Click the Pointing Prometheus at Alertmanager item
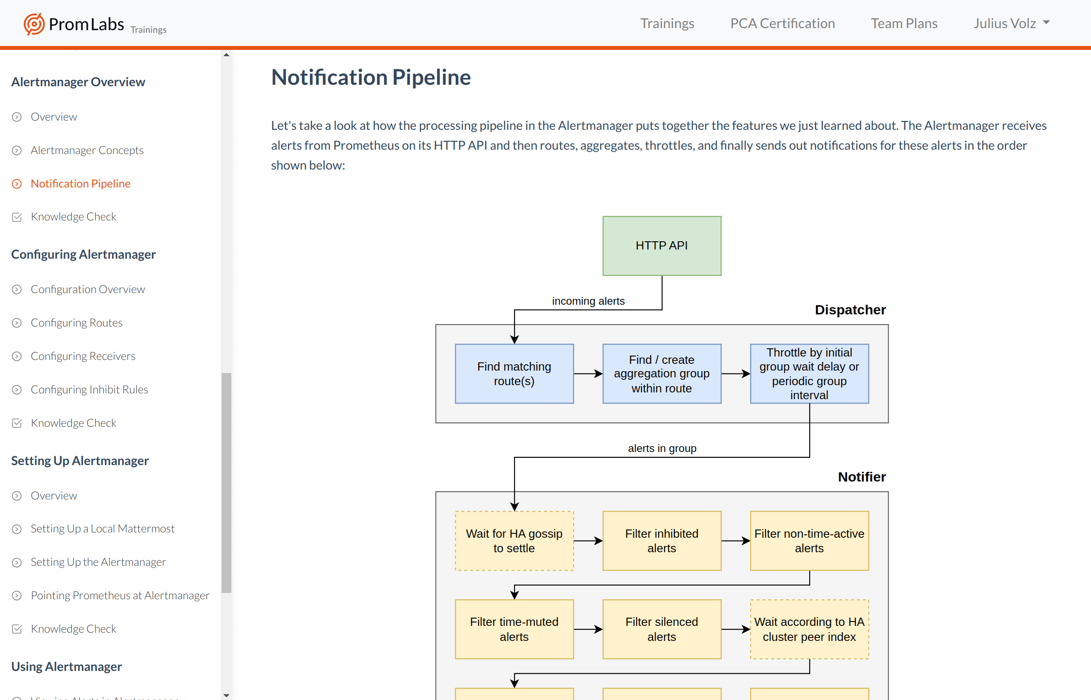The height and width of the screenshot is (700, 1091). 118,595
